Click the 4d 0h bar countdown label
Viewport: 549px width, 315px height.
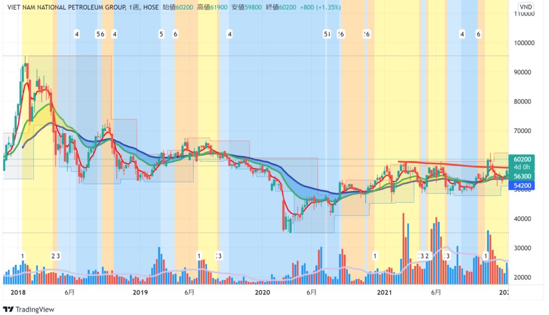522,167
